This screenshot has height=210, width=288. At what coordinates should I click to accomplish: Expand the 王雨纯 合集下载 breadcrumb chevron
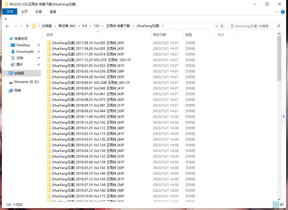[133, 26]
